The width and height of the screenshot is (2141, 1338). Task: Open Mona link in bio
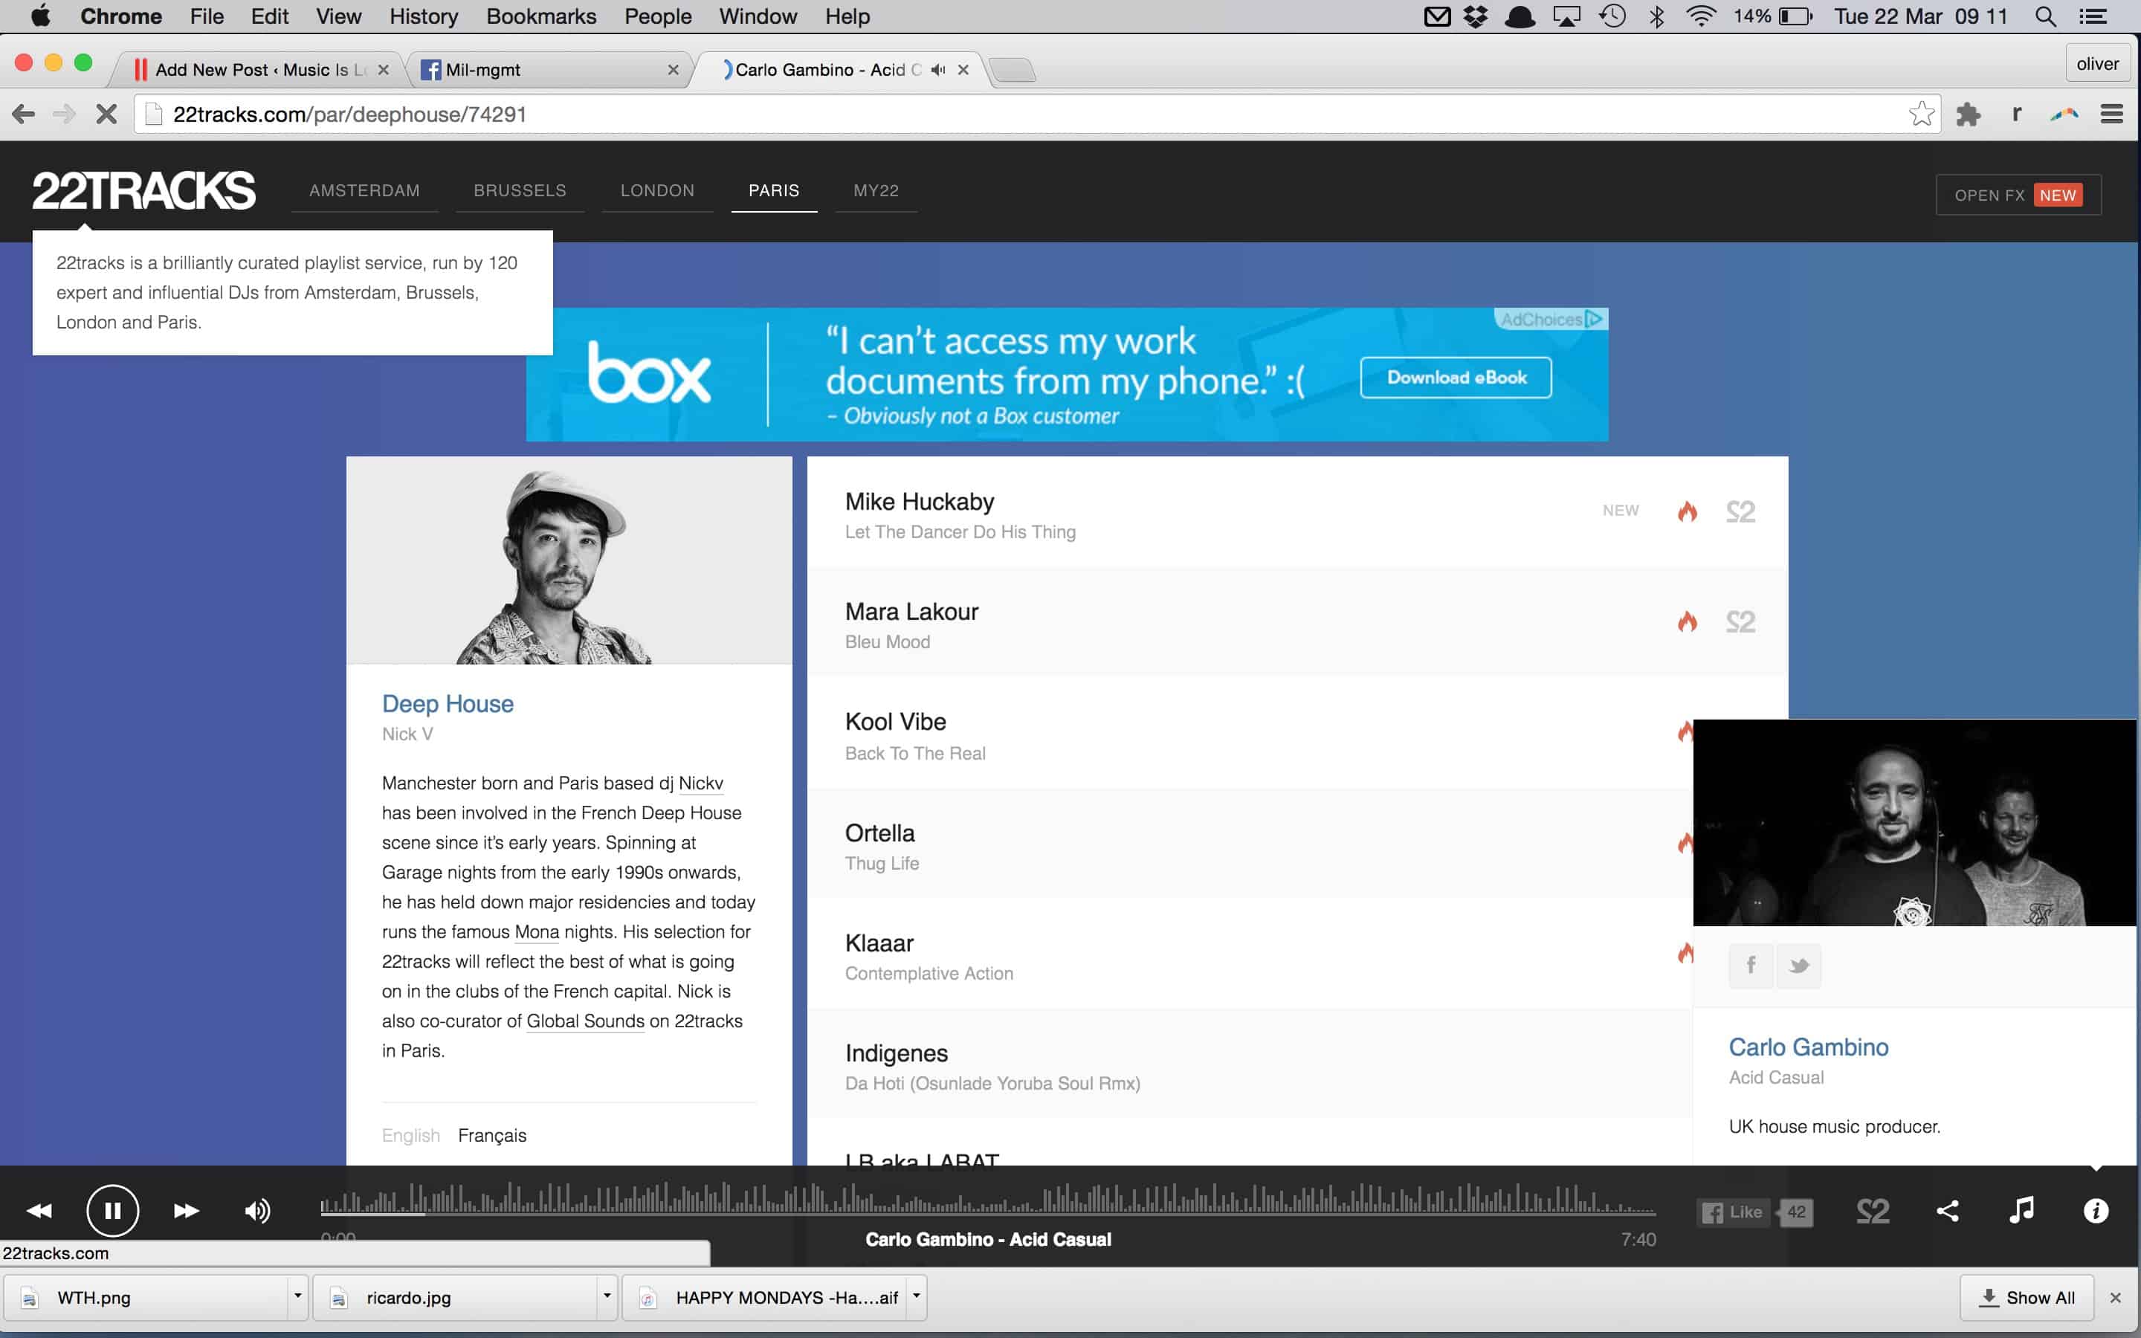tap(537, 932)
